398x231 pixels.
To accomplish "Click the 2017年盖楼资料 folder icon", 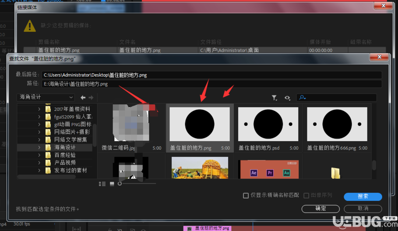I will coord(48,109).
